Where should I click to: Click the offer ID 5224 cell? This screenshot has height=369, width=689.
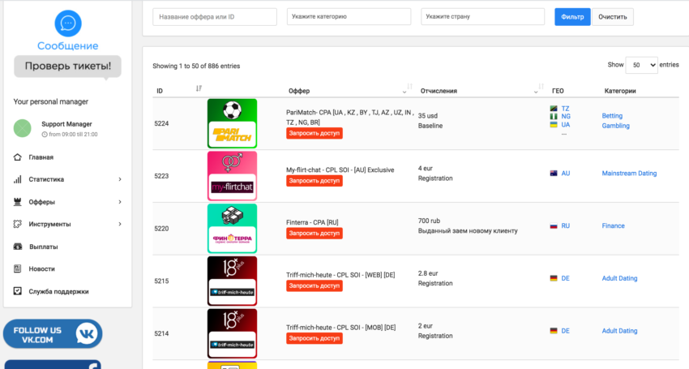coord(161,123)
